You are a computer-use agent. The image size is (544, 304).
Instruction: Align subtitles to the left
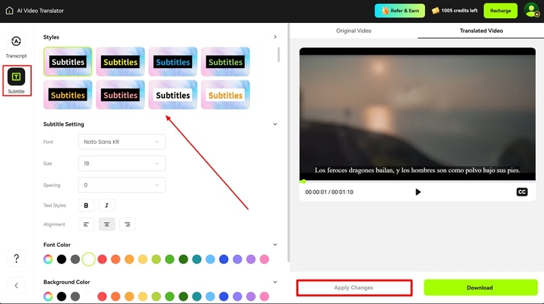point(86,224)
